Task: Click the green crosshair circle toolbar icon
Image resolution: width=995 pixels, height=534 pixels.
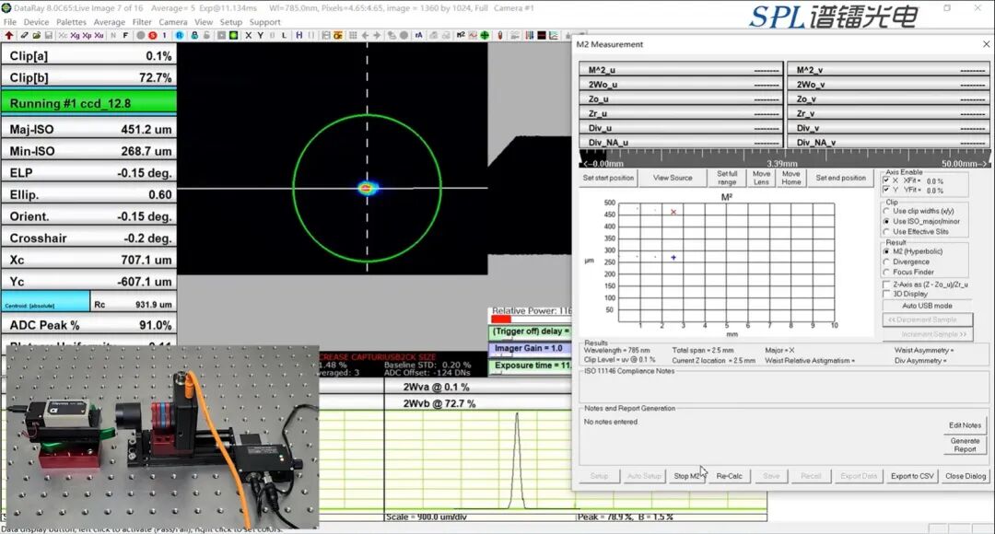Action: 484,35
